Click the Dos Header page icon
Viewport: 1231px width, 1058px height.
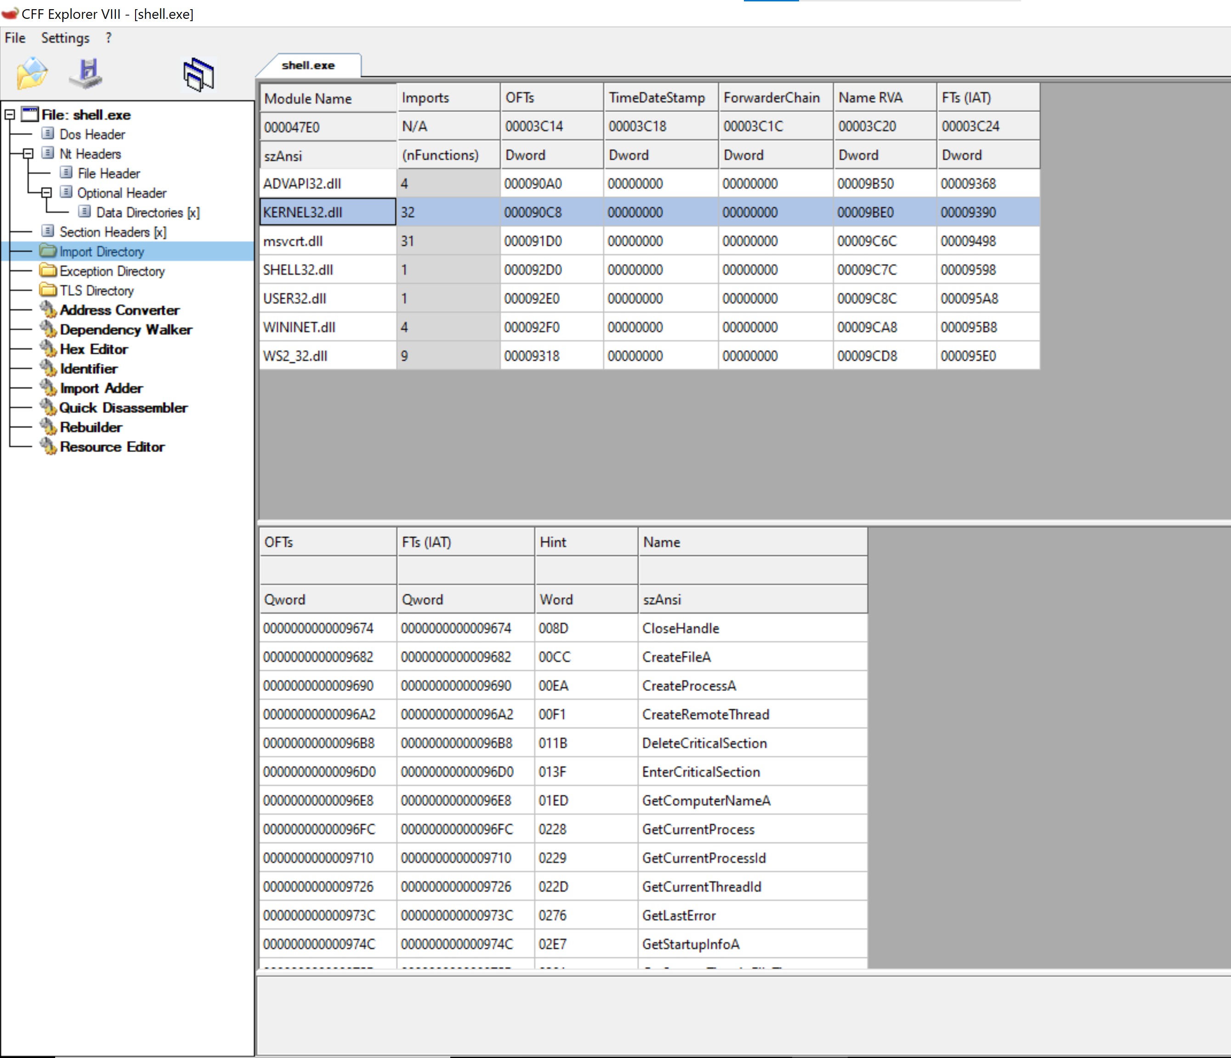pyautogui.click(x=48, y=134)
